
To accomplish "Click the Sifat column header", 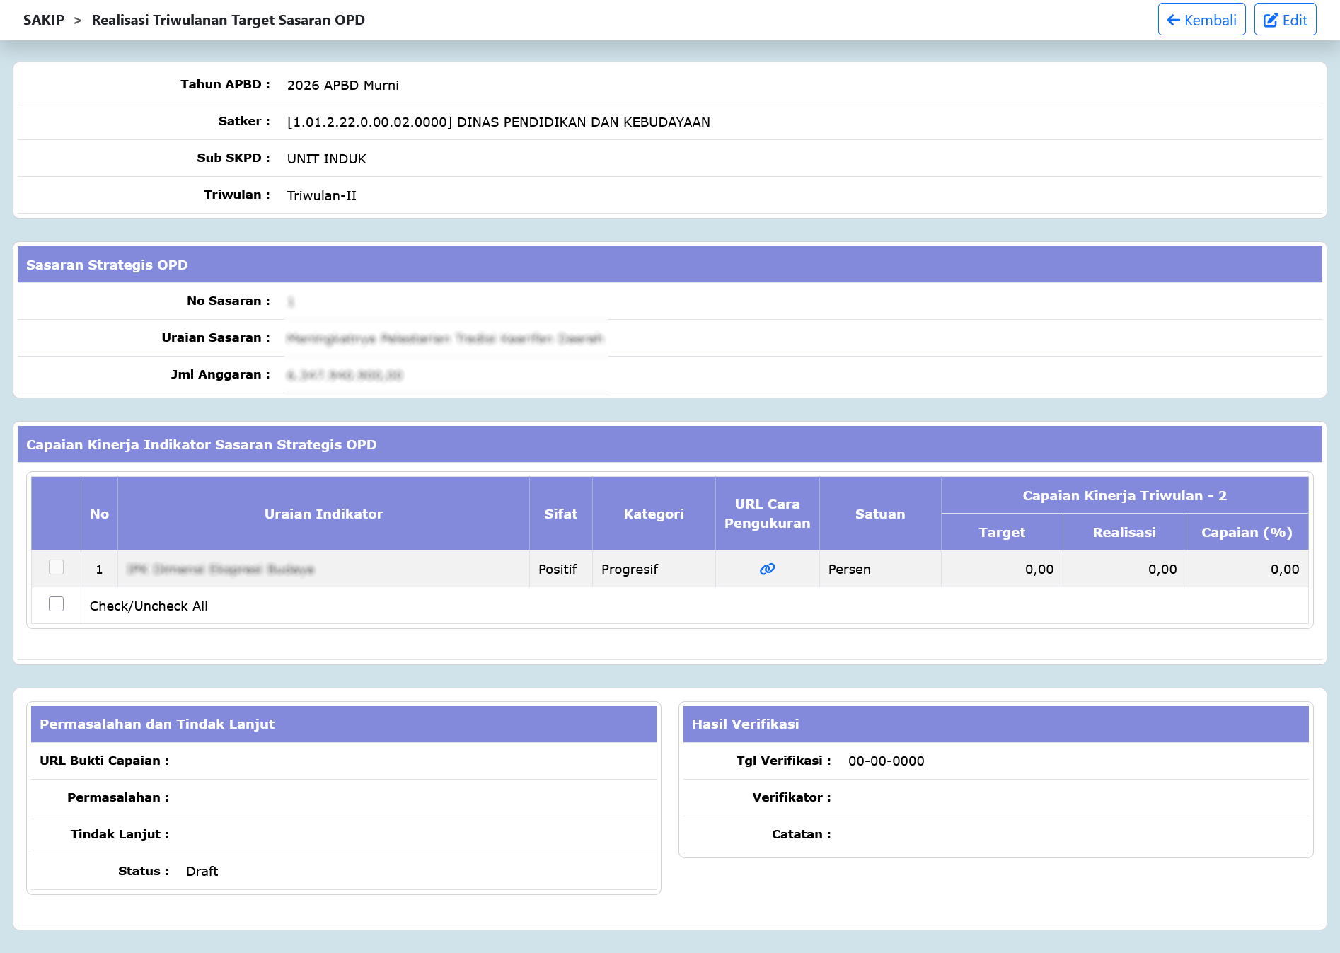I will tap(560, 514).
